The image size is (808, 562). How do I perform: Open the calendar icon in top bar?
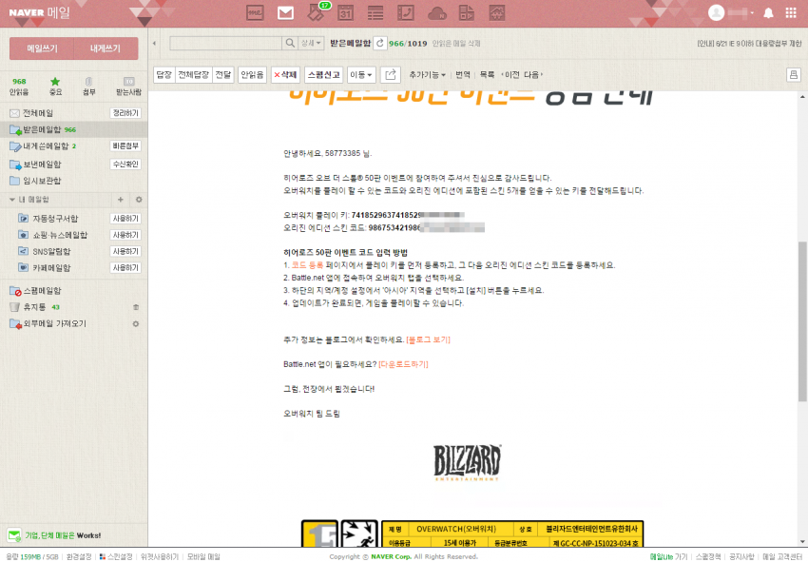coord(346,12)
